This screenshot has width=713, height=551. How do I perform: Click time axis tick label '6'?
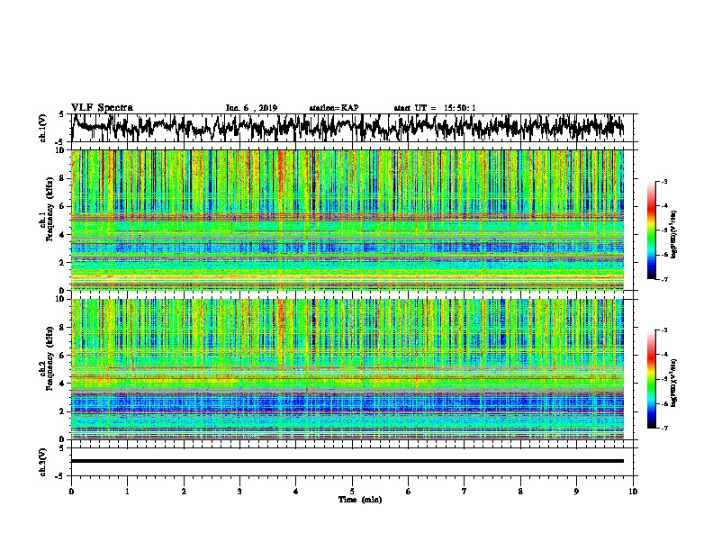point(409,492)
